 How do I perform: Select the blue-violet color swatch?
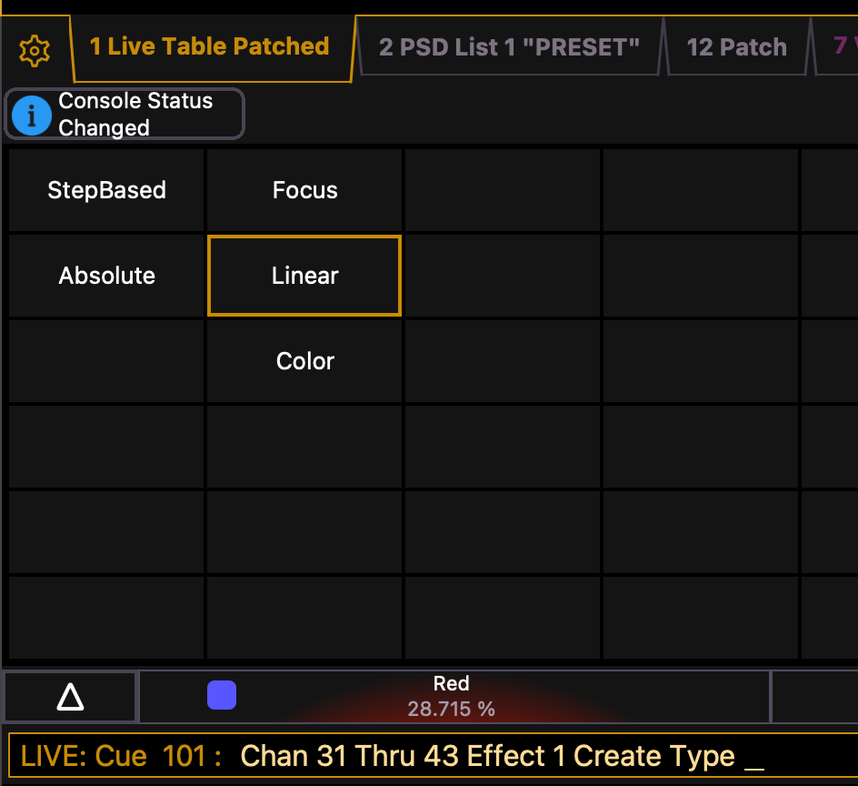click(x=222, y=695)
